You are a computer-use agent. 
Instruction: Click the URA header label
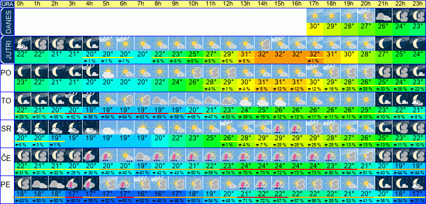pos(7,4)
